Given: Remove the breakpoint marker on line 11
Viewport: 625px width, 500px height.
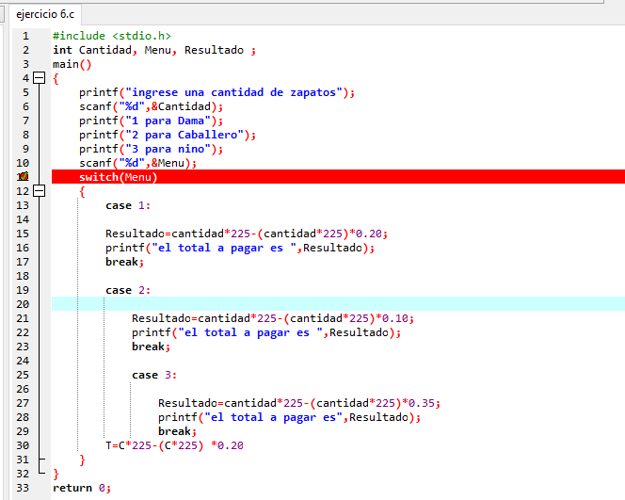Looking at the screenshot, I should click(24, 176).
